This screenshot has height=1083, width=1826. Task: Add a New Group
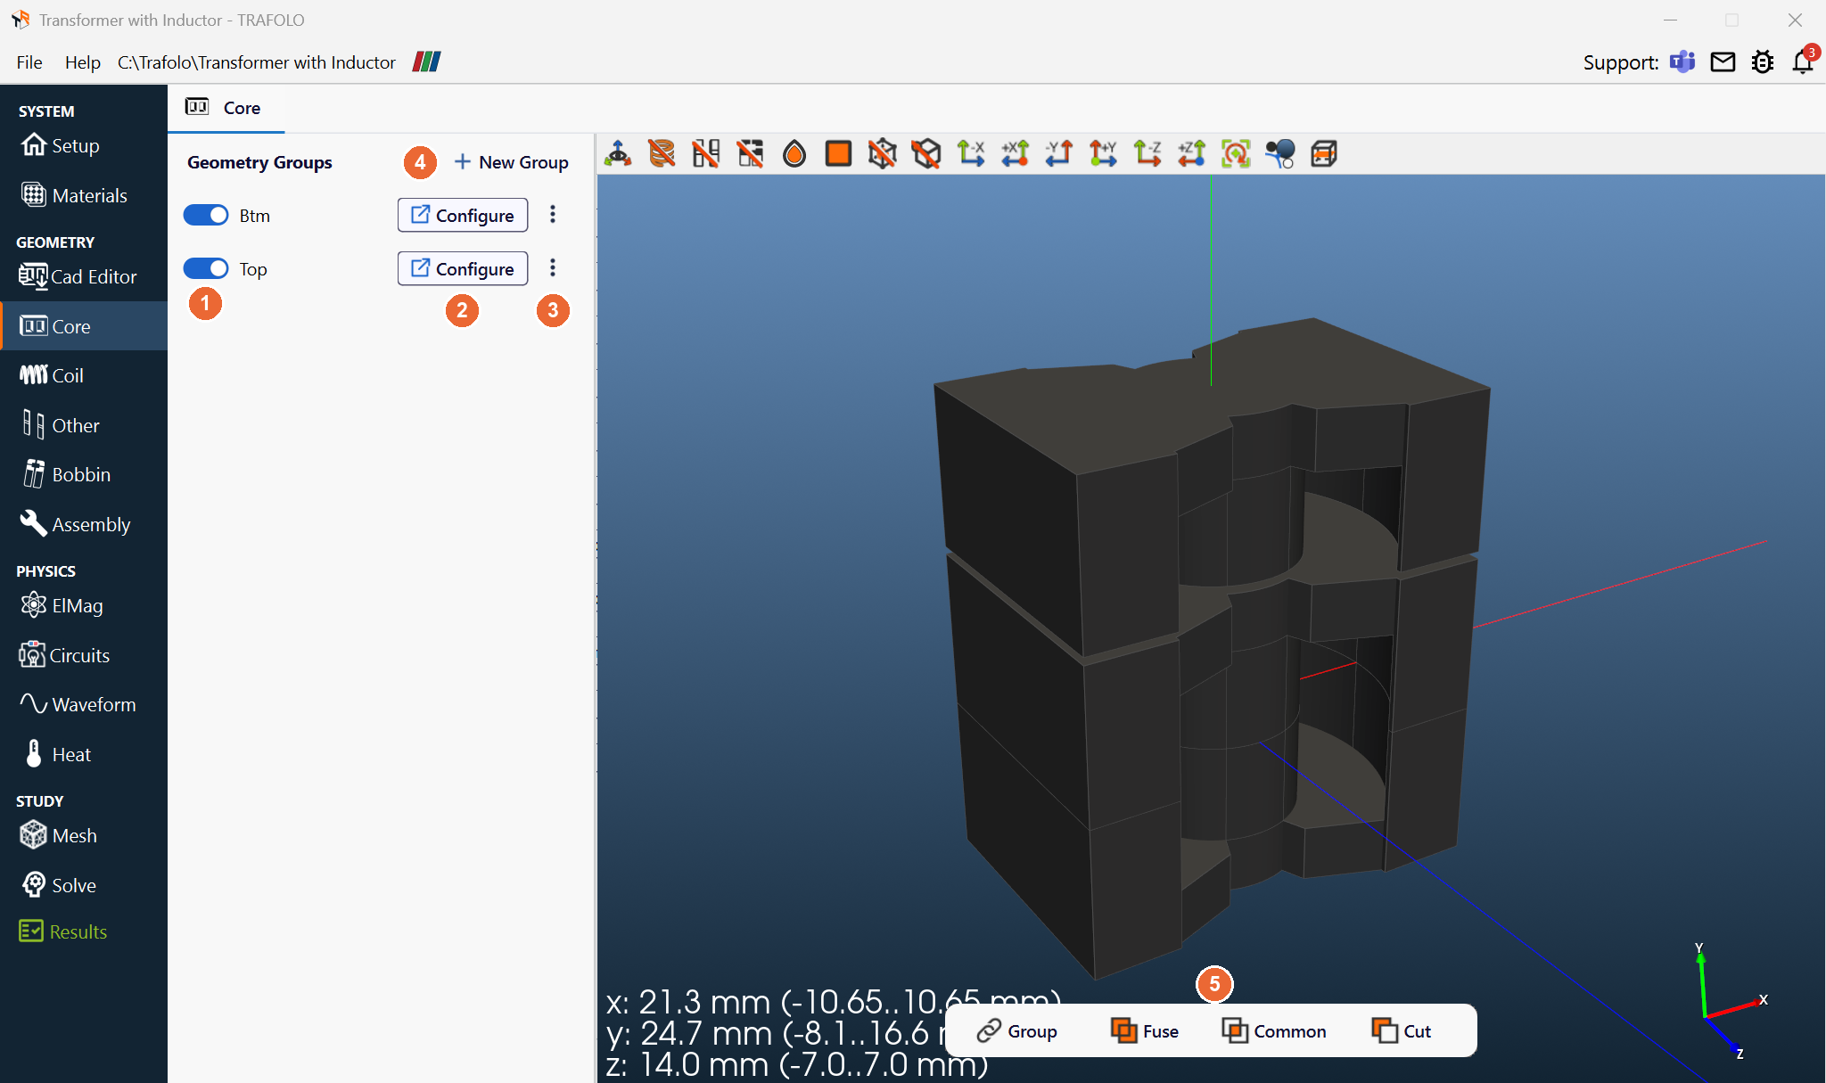(x=512, y=162)
